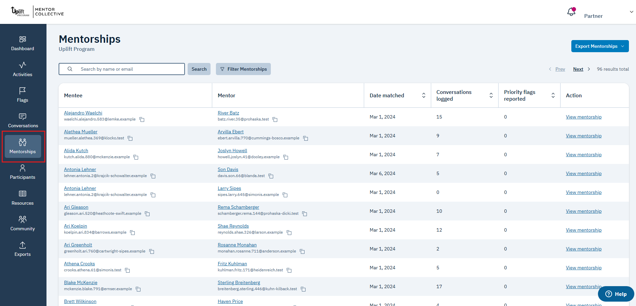Open the Dashboard sidebar item

click(23, 44)
